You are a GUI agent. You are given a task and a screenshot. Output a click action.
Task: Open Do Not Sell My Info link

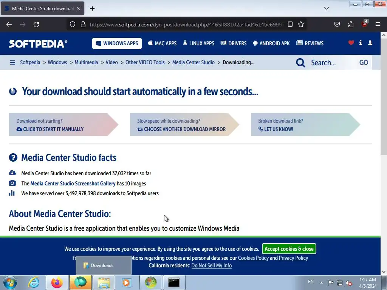click(212, 265)
